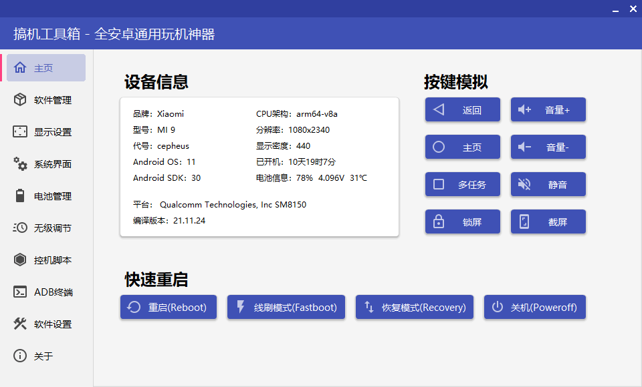
Task: Select 无级调节 from the sidebar
Action: (43, 228)
